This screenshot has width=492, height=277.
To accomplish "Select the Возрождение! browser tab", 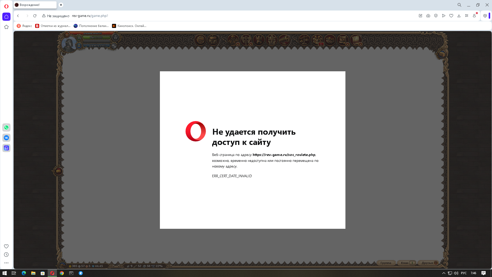I will click(35, 5).
